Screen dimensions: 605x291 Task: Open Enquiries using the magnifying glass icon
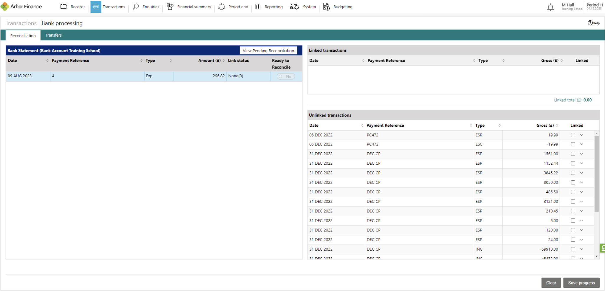136,6
